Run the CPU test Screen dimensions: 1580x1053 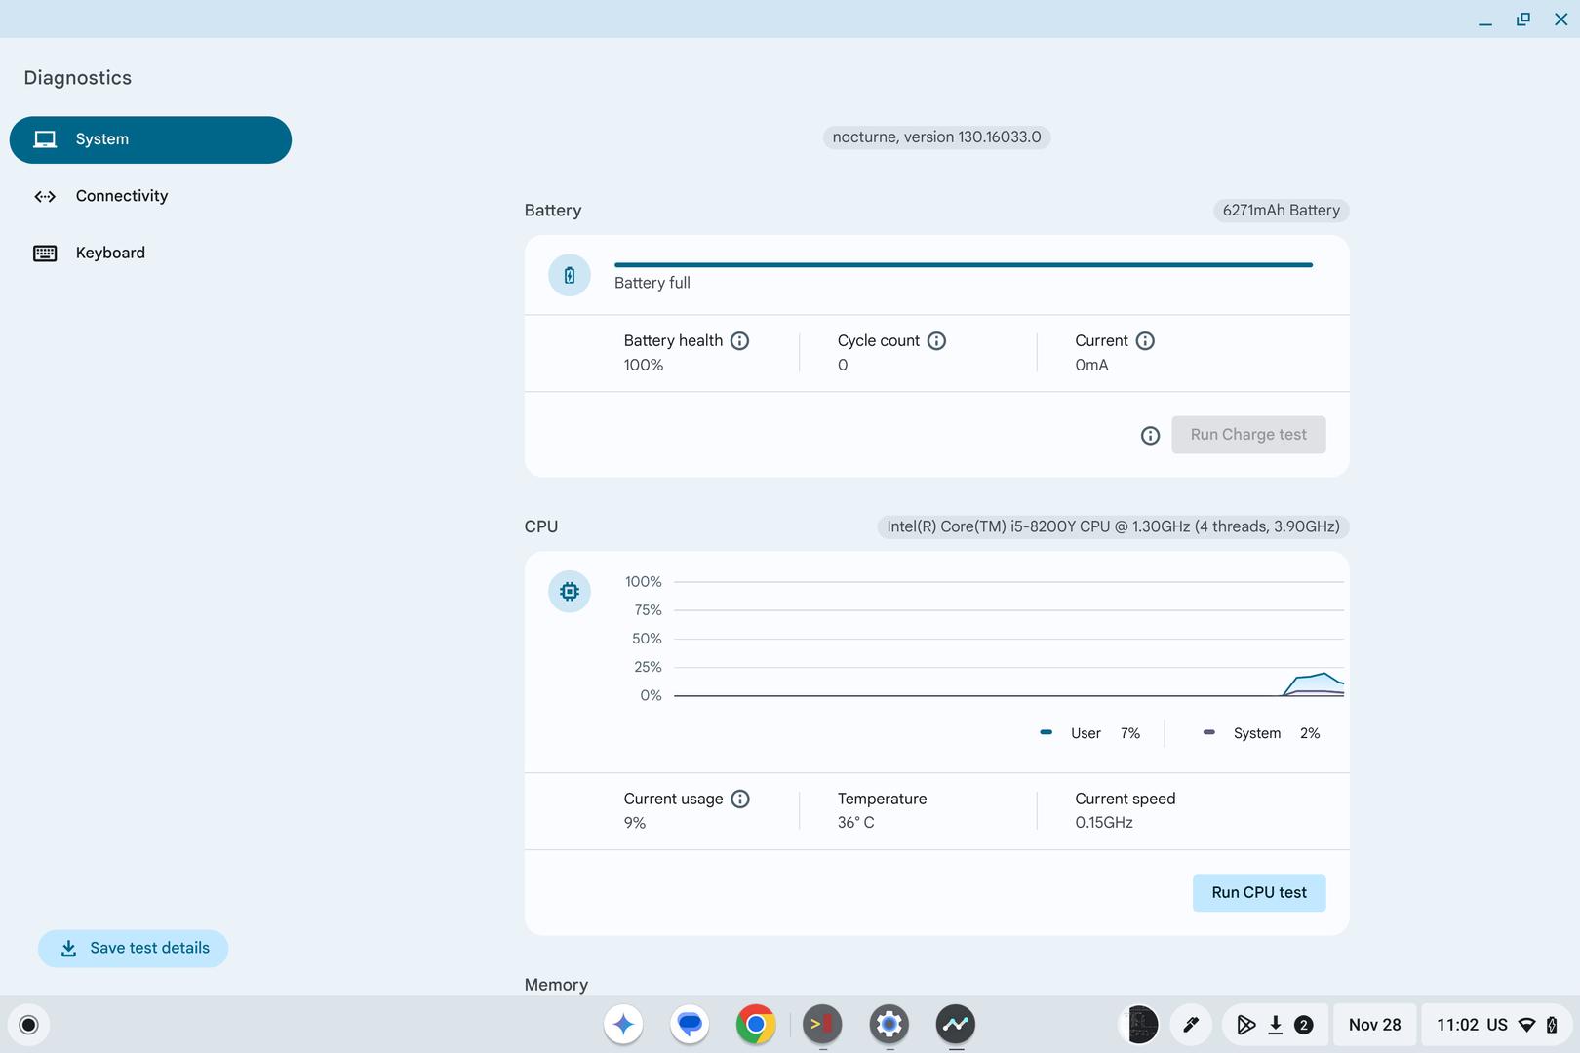coord(1258,892)
